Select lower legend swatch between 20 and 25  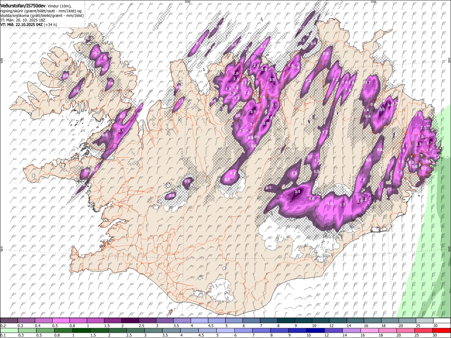(x=405, y=331)
